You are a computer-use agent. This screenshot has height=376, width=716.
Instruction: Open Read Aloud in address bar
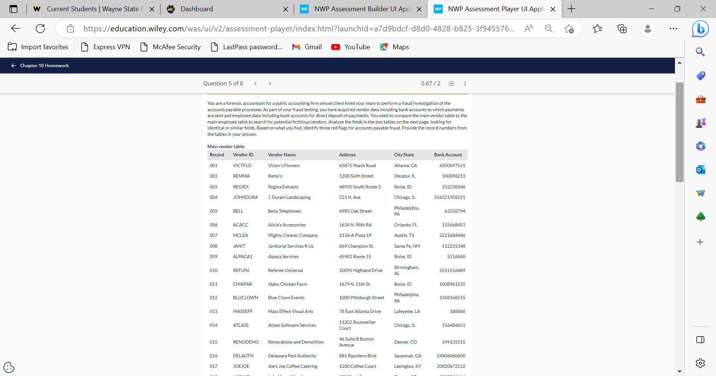(529, 28)
